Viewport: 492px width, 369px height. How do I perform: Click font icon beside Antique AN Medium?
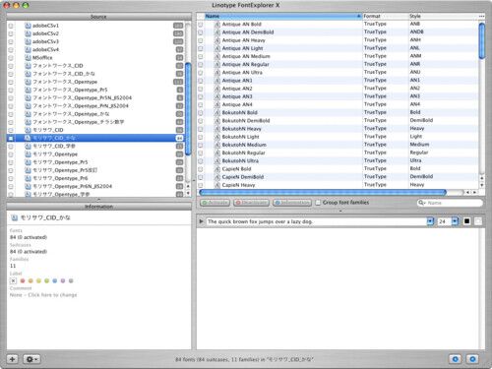pyautogui.click(x=216, y=56)
